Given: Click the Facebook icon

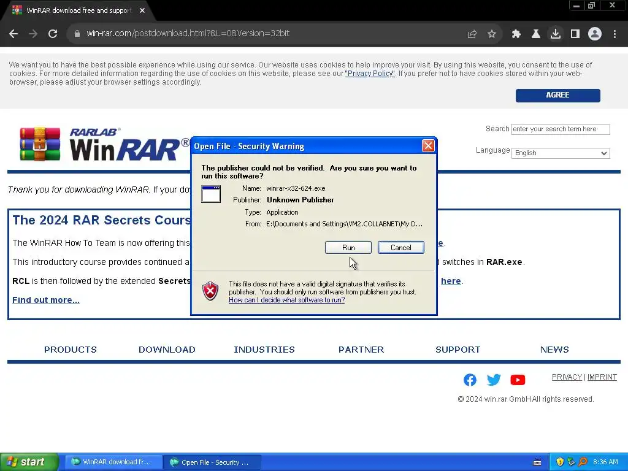Looking at the screenshot, I should pyautogui.click(x=470, y=380).
